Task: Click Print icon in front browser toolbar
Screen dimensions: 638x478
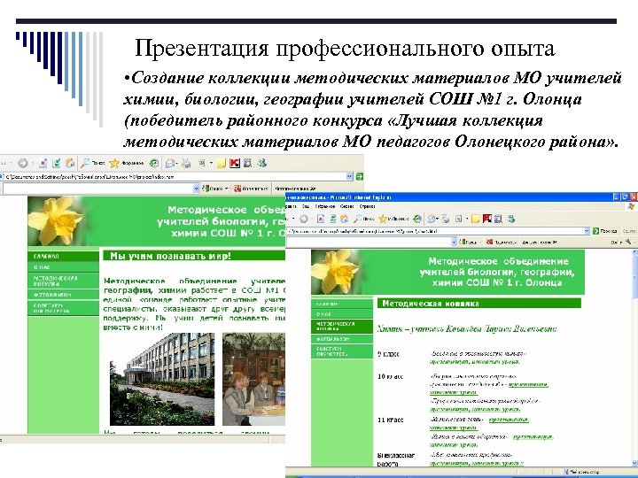Action: (x=445, y=220)
